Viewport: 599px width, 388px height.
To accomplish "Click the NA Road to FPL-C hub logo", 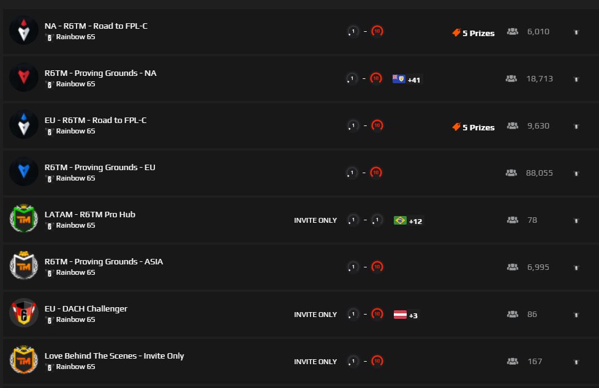I will [x=23, y=31].
